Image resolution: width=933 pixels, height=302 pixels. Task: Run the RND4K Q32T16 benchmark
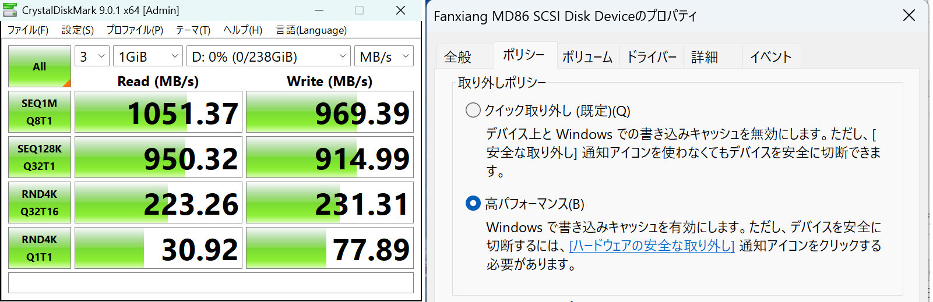point(40,202)
